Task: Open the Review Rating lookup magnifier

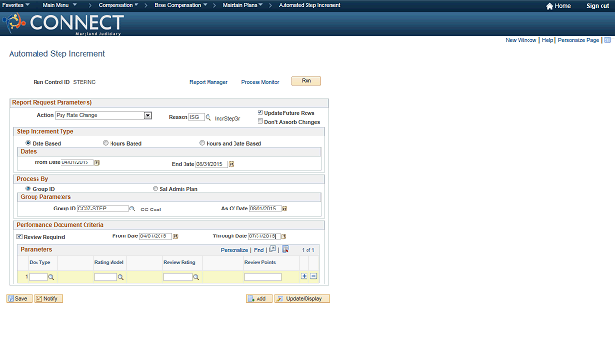Action: (196, 277)
